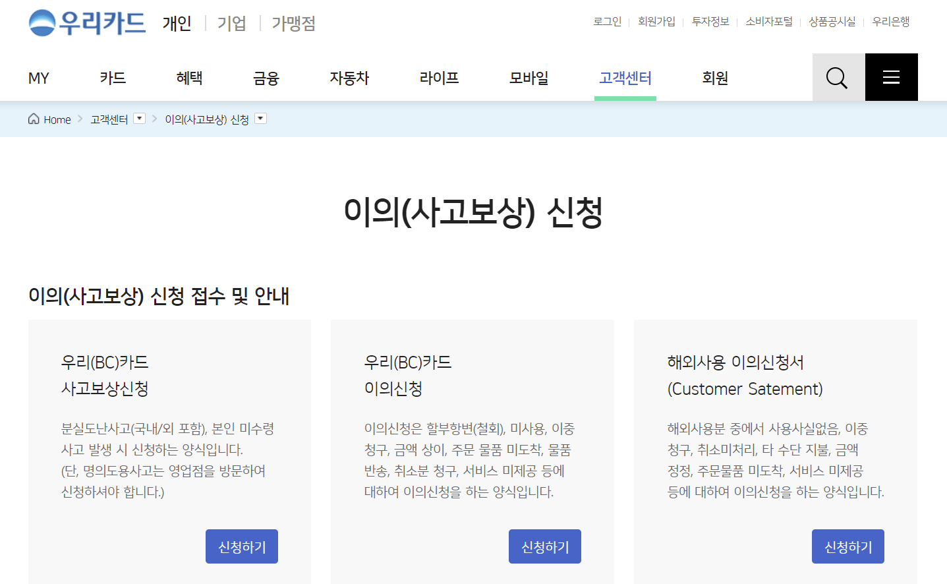The width and height of the screenshot is (947, 584).
Task: Open the 회원가입 link
Action: click(656, 21)
